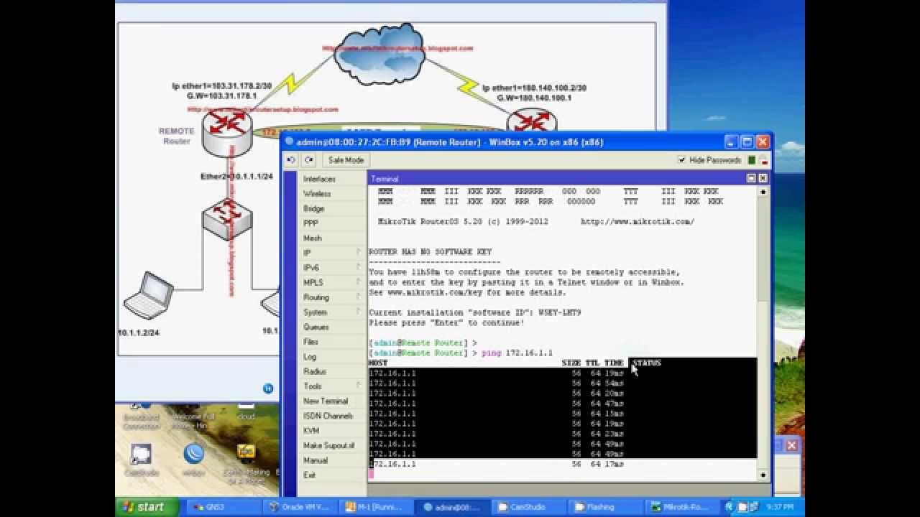The width and height of the screenshot is (920, 517).
Task: Click the Terminal vertical scrollbar track
Action: click(x=763, y=333)
